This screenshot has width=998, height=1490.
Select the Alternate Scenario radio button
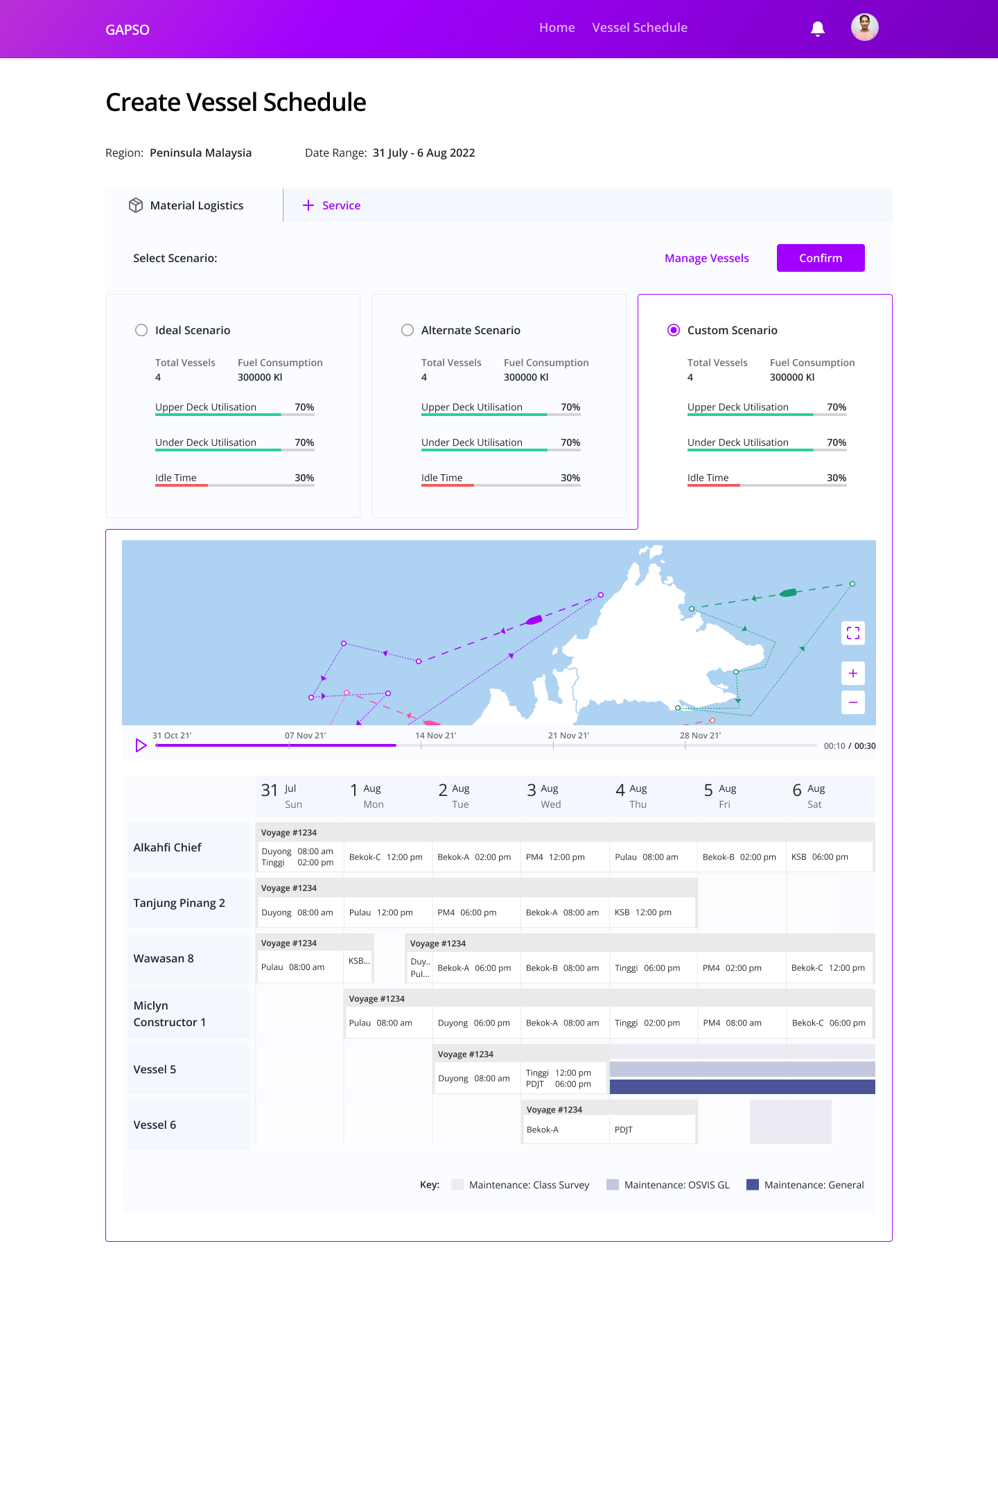[408, 330]
